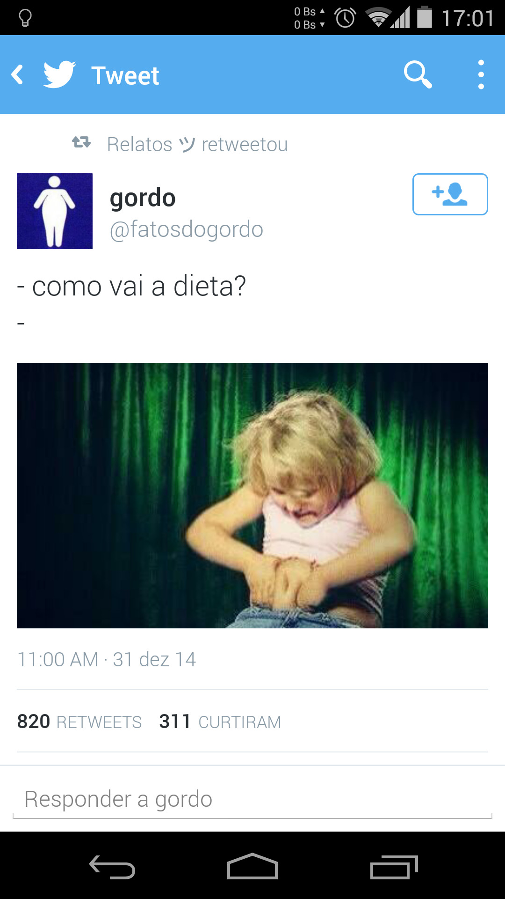Viewport: 505px width, 899px height.
Task: Open Android recent apps button
Action: (x=394, y=867)
